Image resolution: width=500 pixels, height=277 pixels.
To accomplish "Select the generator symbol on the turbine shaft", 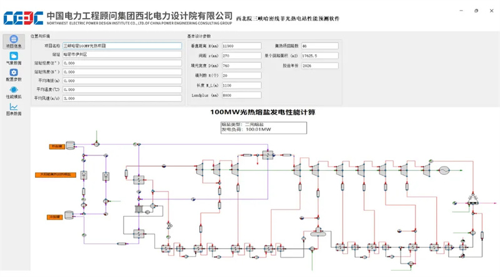I will coord(444,170).
